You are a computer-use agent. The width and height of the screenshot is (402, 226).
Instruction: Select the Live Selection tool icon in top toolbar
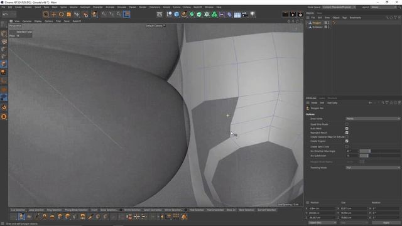click(x=46, y=14)
